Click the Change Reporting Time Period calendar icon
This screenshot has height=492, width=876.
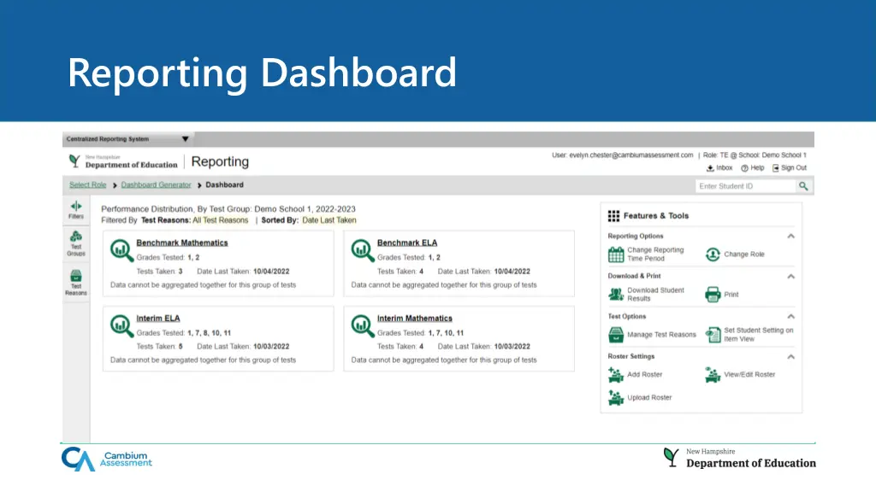click(x=616, y=255)
